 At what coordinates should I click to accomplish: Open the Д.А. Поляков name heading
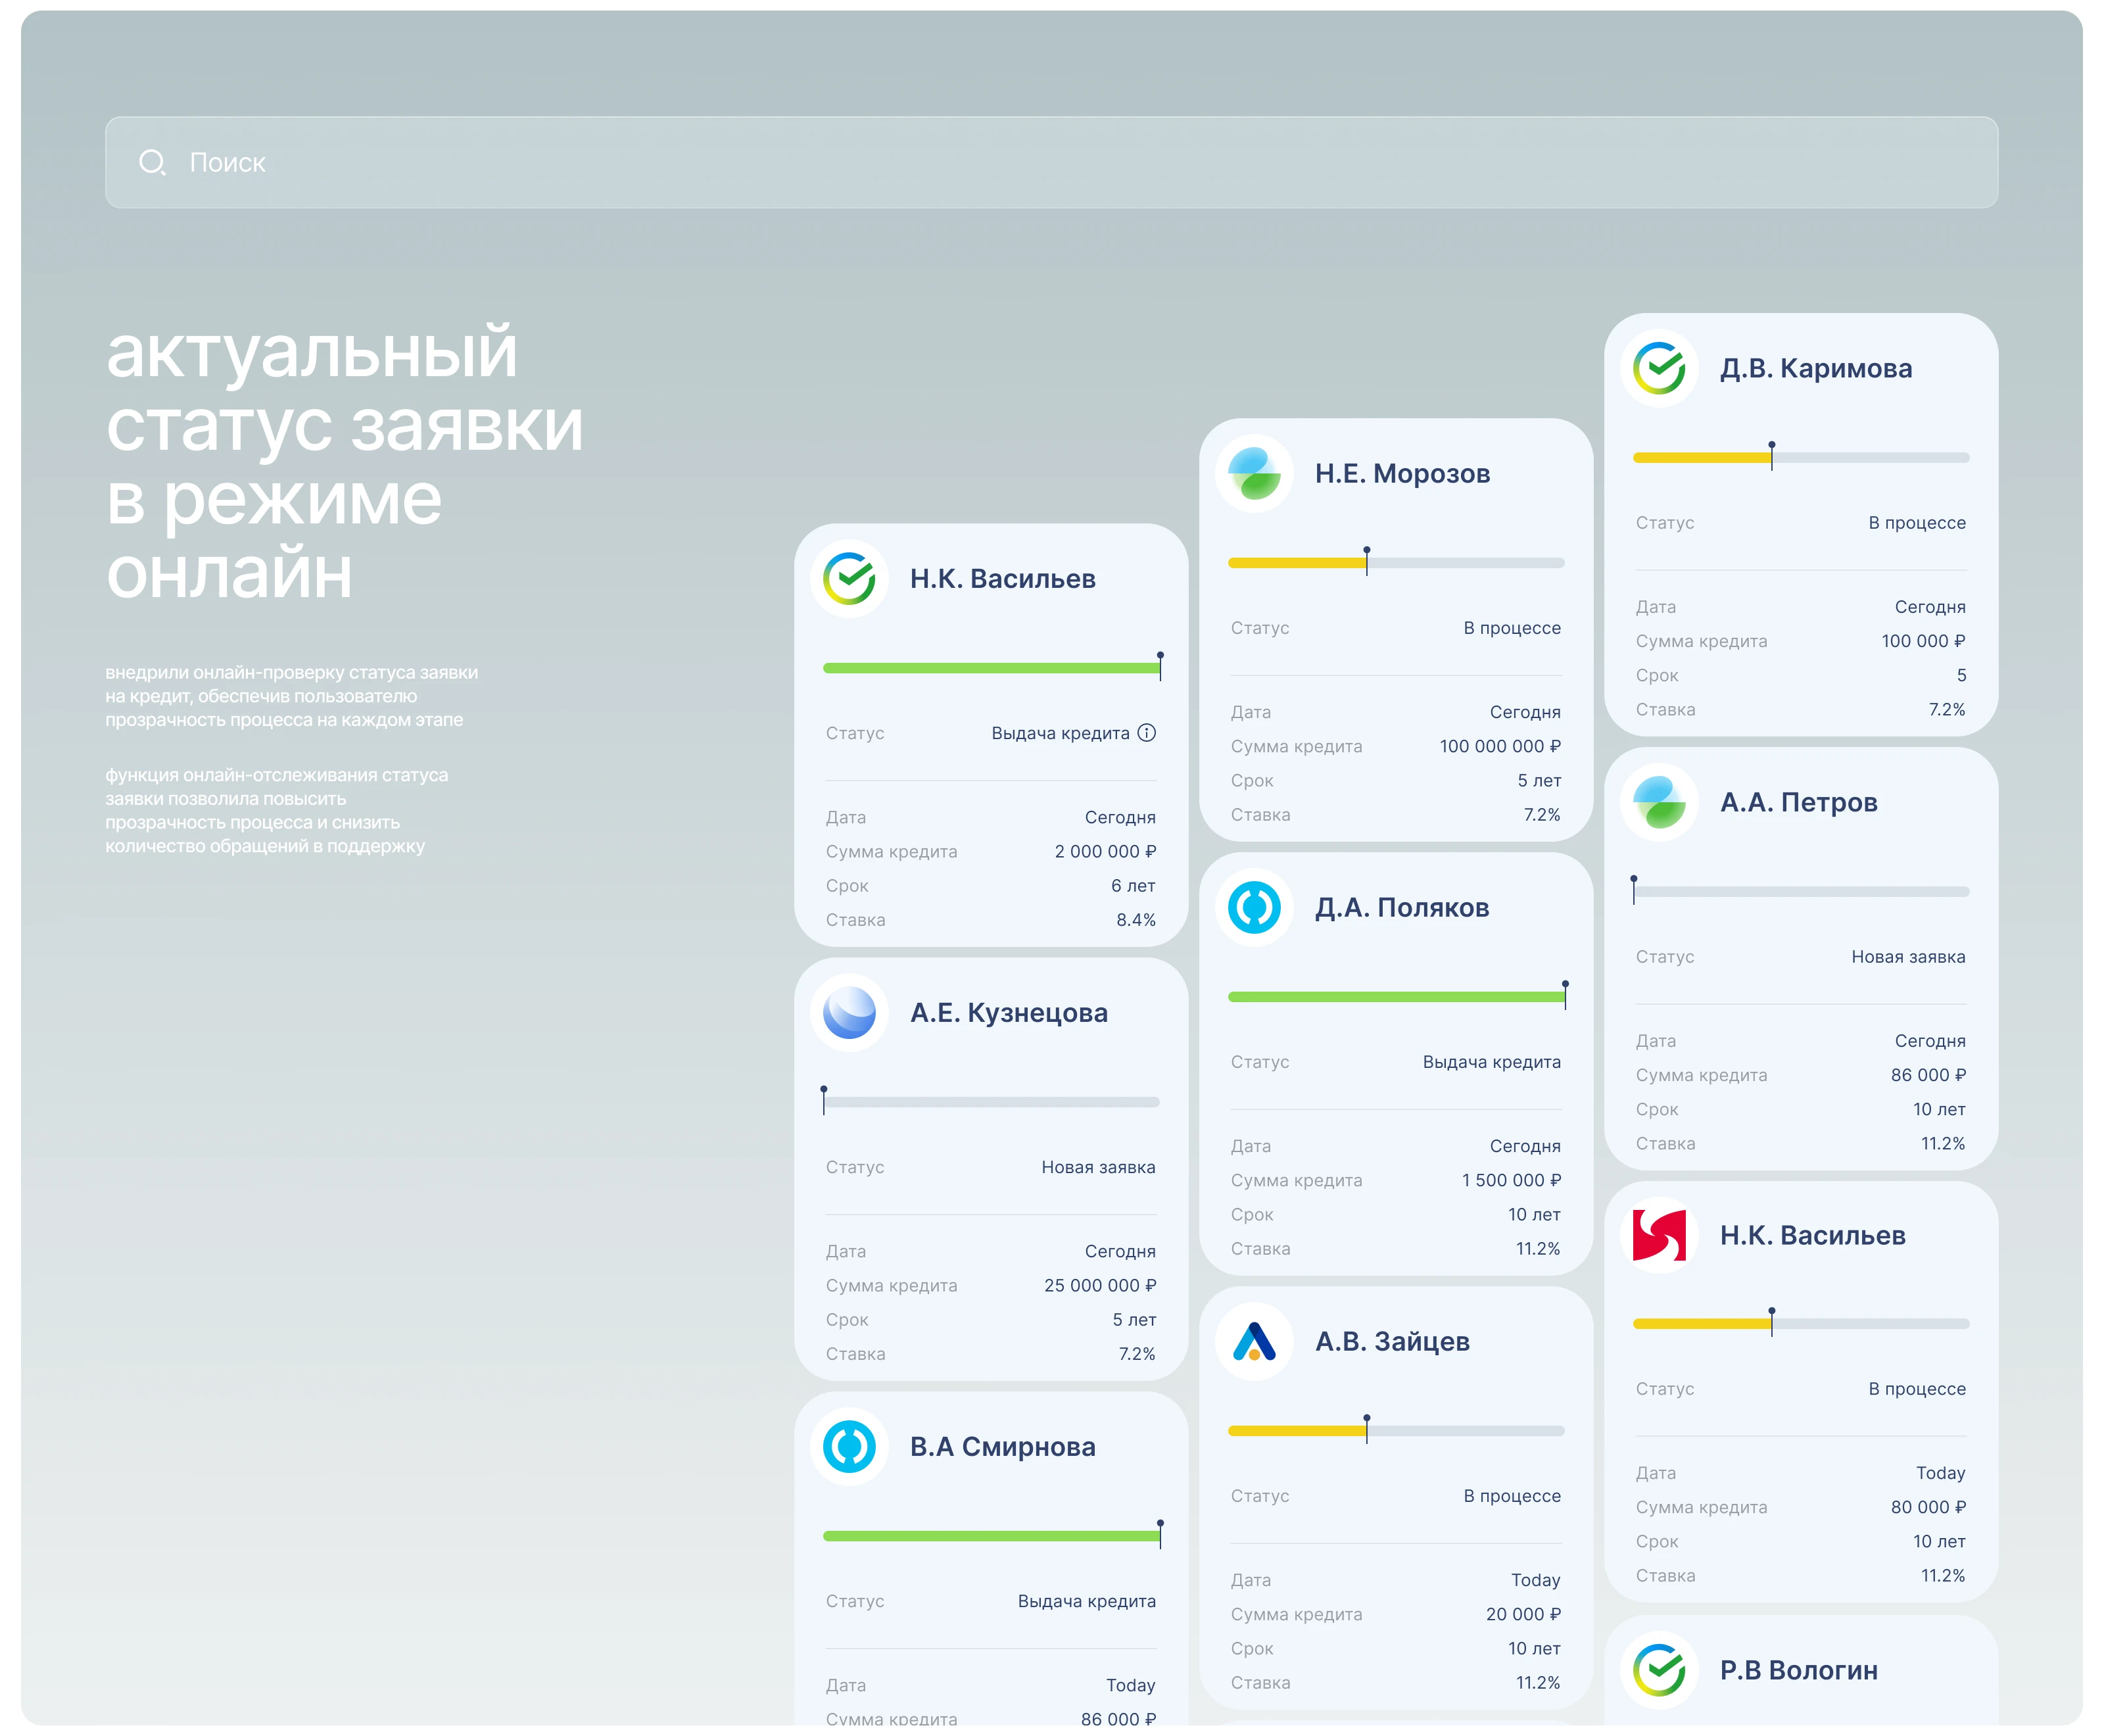coord(1402,908)
